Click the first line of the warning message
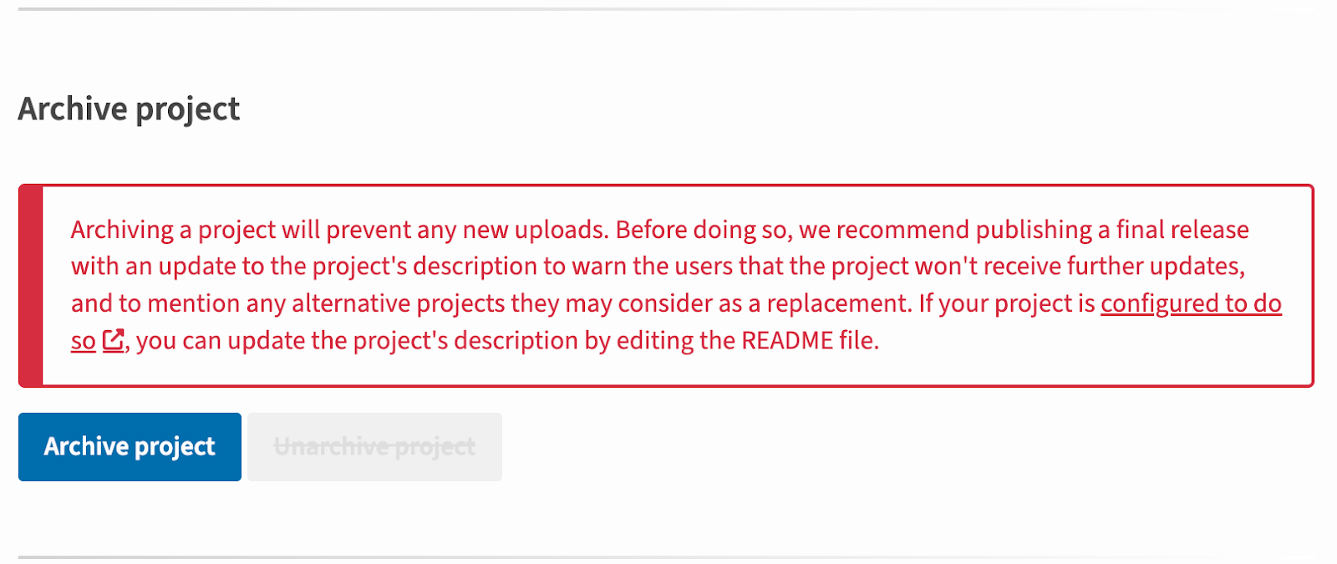Image resolution: width=1337 pixels, height=564 pixels. (658, 229)
